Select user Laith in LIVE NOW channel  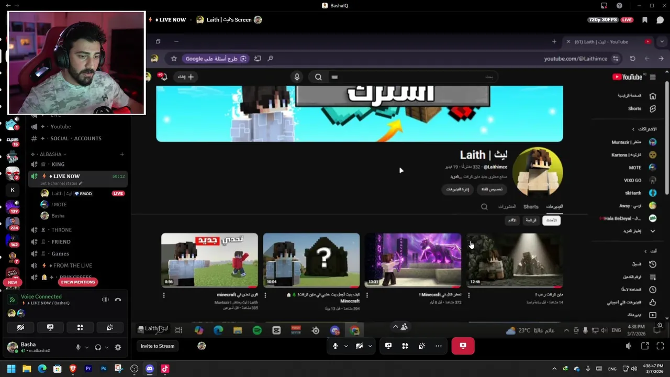pyautogui.click(x=83, y=193)
